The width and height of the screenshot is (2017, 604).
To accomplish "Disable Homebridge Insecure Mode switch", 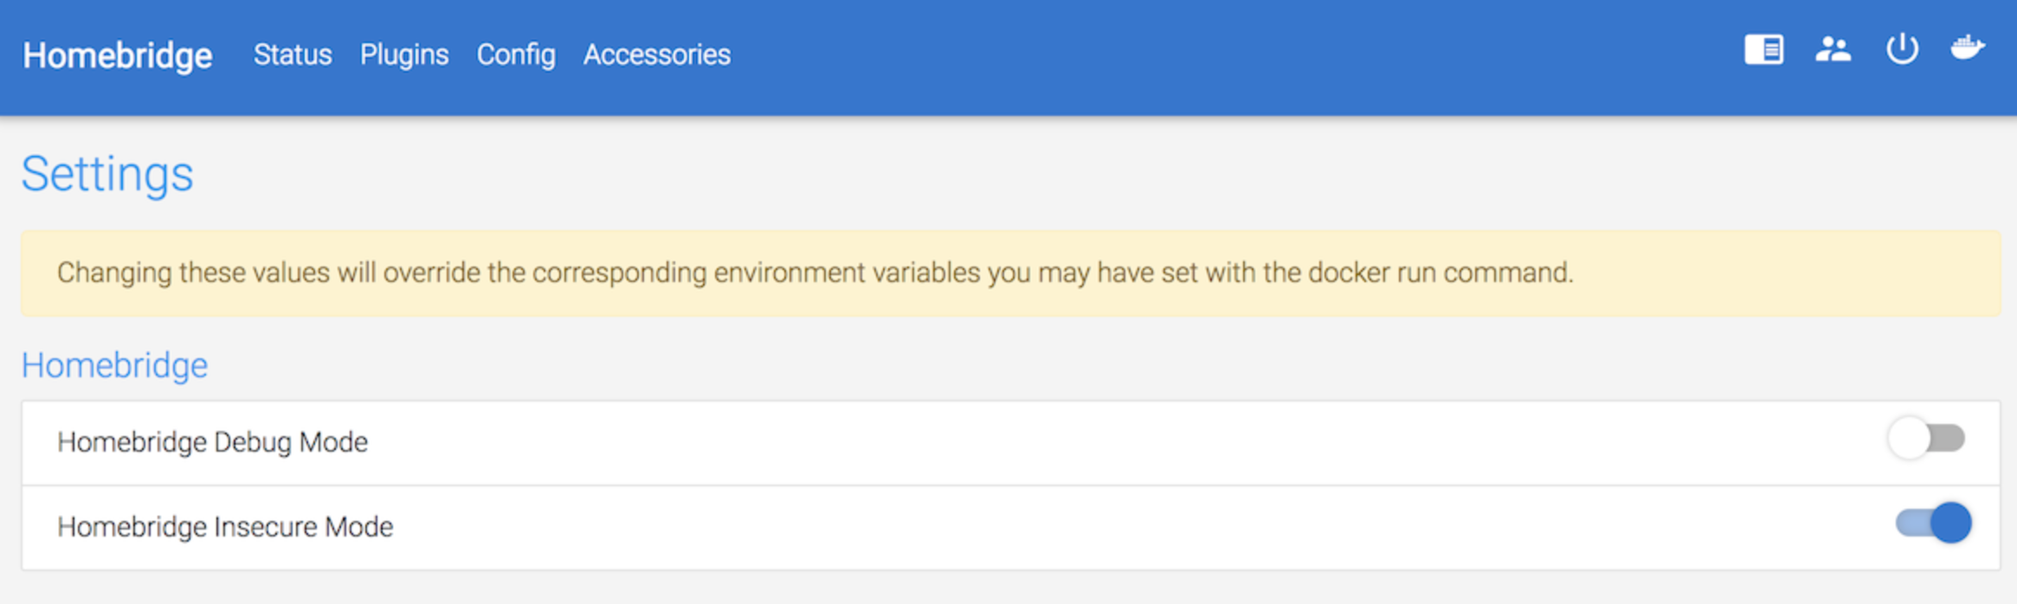I will coord(1933,524).
